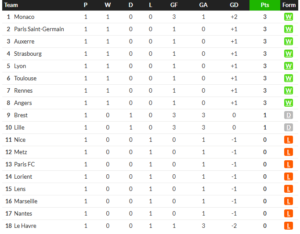Click Angers' green W form badge
The image size is (300, 234).
click(288, 103)
